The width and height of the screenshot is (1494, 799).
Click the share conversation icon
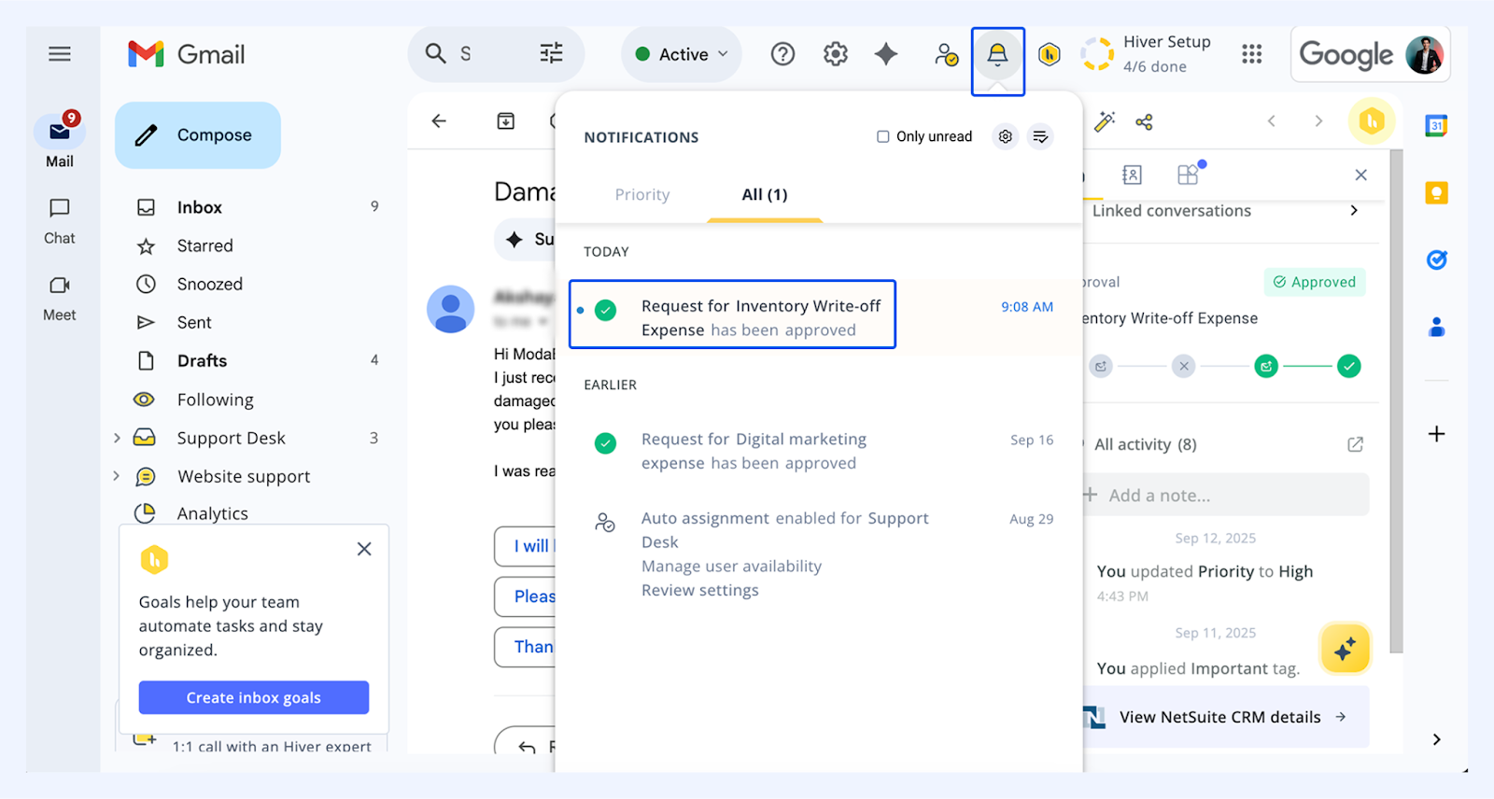pos(1144,121)
